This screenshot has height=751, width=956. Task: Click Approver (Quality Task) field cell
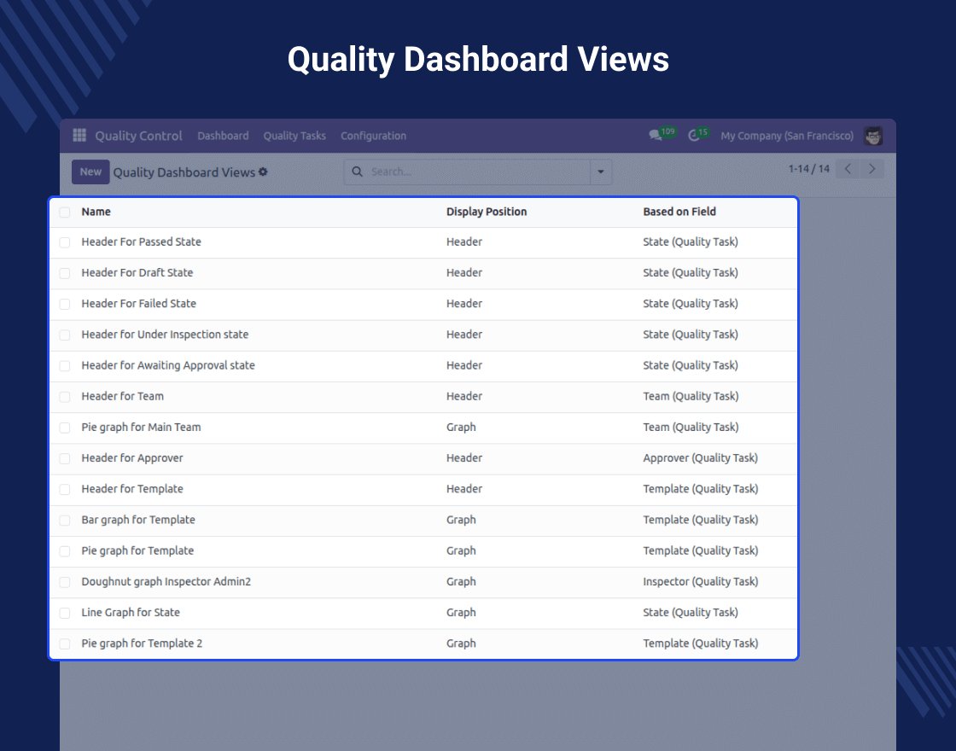pos(701,457)
